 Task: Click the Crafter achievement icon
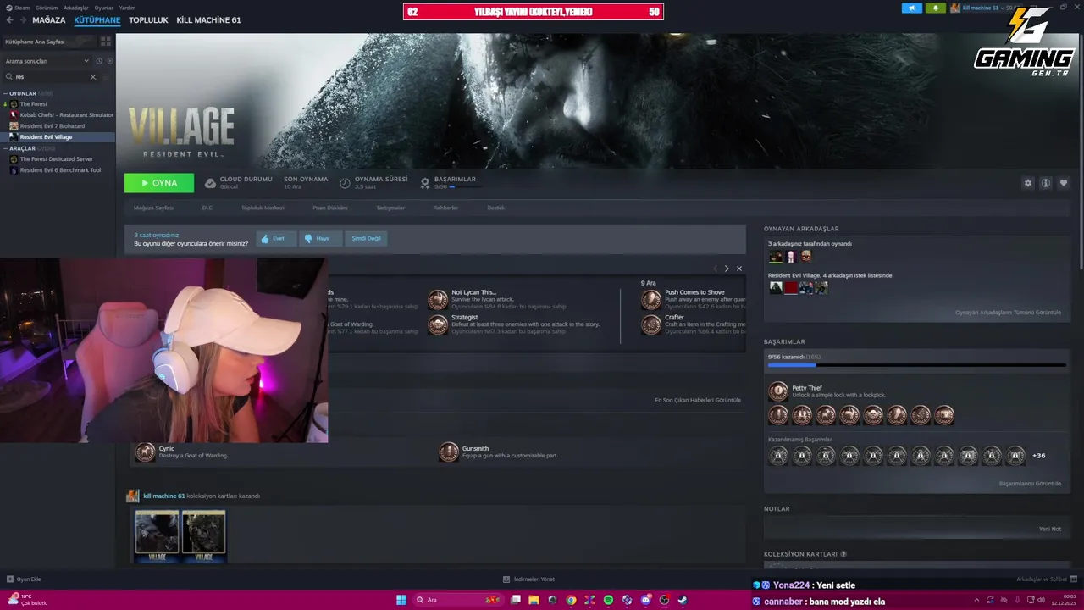pyautogui.click(x=651, y=324)
